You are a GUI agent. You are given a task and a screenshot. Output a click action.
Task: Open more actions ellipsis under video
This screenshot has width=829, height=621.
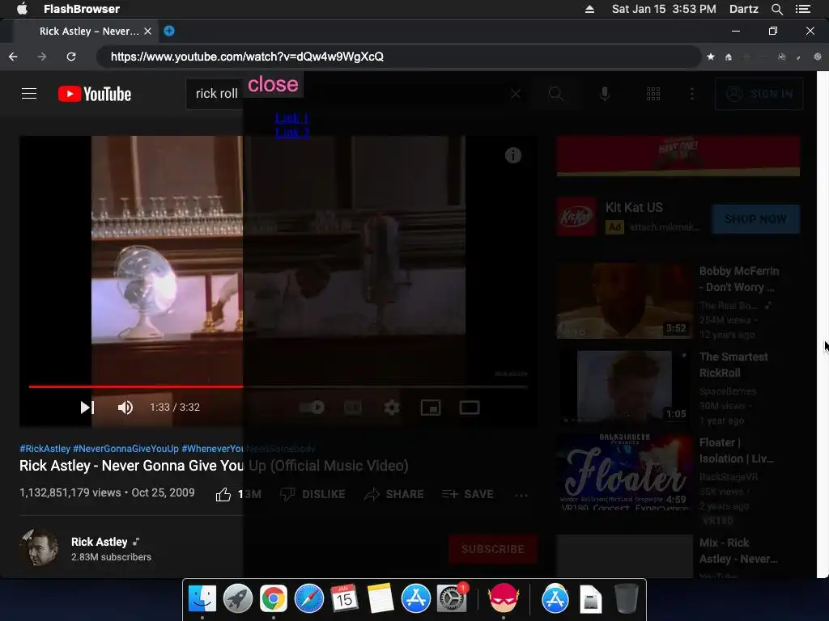[521, 495]
